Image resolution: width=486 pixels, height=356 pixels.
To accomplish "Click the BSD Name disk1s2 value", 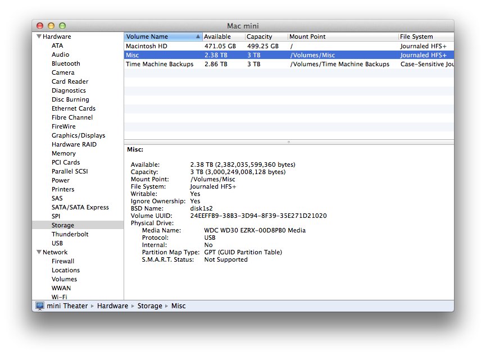I will pos(202,208).
